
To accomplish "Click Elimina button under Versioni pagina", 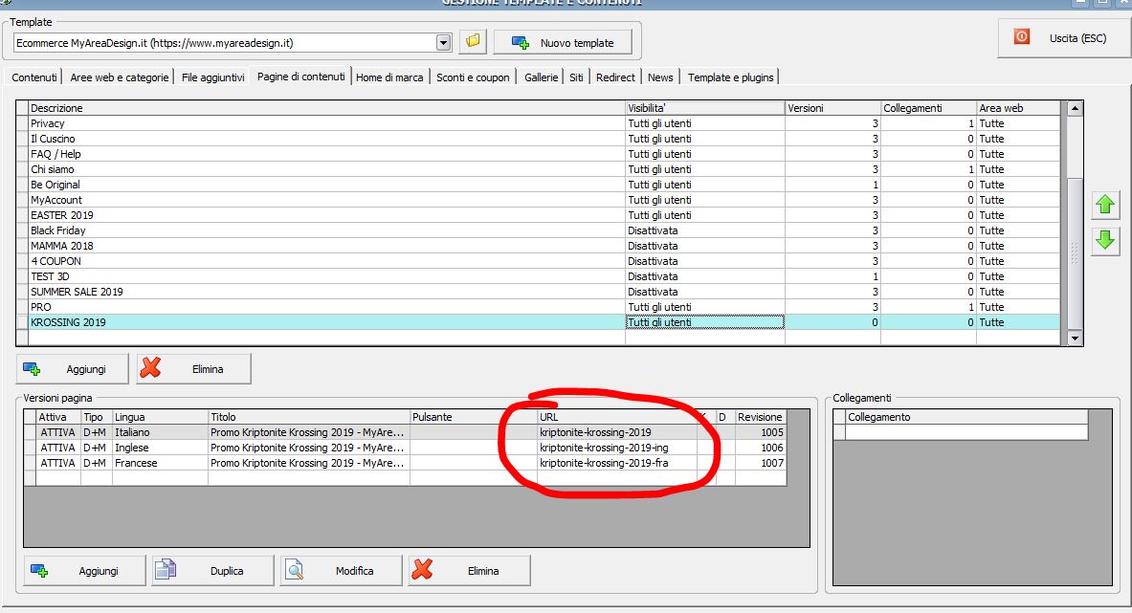I will click(469, 571).
